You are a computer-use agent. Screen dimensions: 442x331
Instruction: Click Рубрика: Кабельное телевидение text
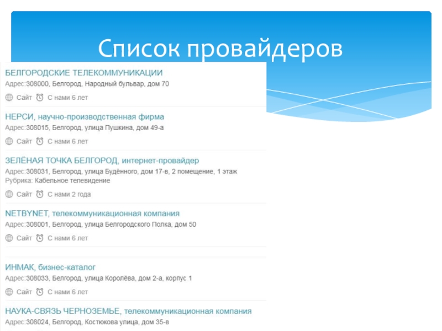click(x=57, y=181)
